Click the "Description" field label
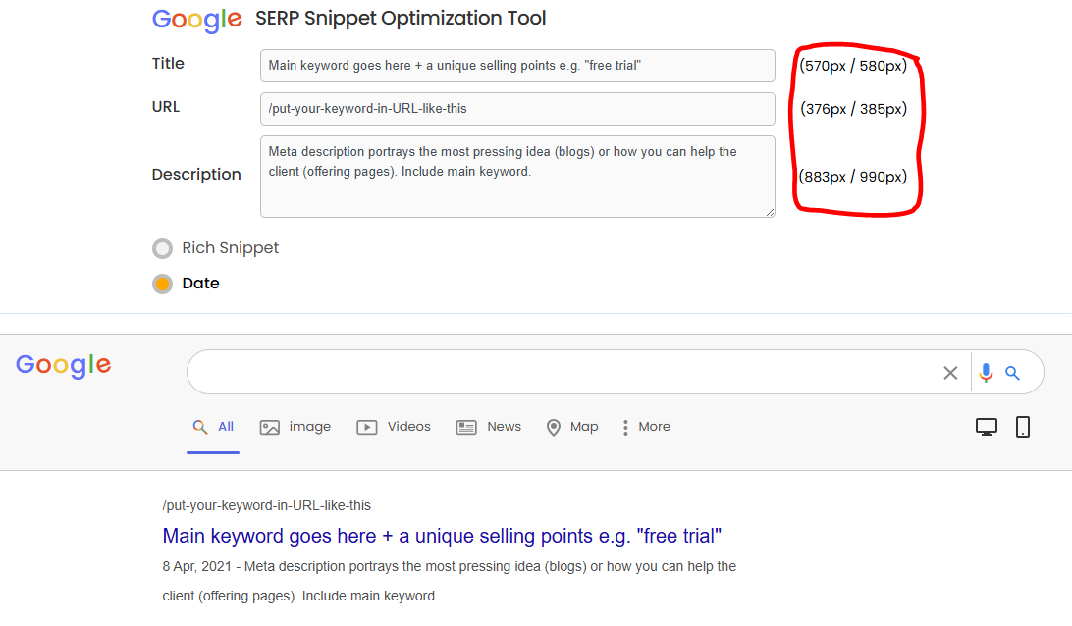The width and height of the screenshot is (1072, 626). click(x=196, y=175)
